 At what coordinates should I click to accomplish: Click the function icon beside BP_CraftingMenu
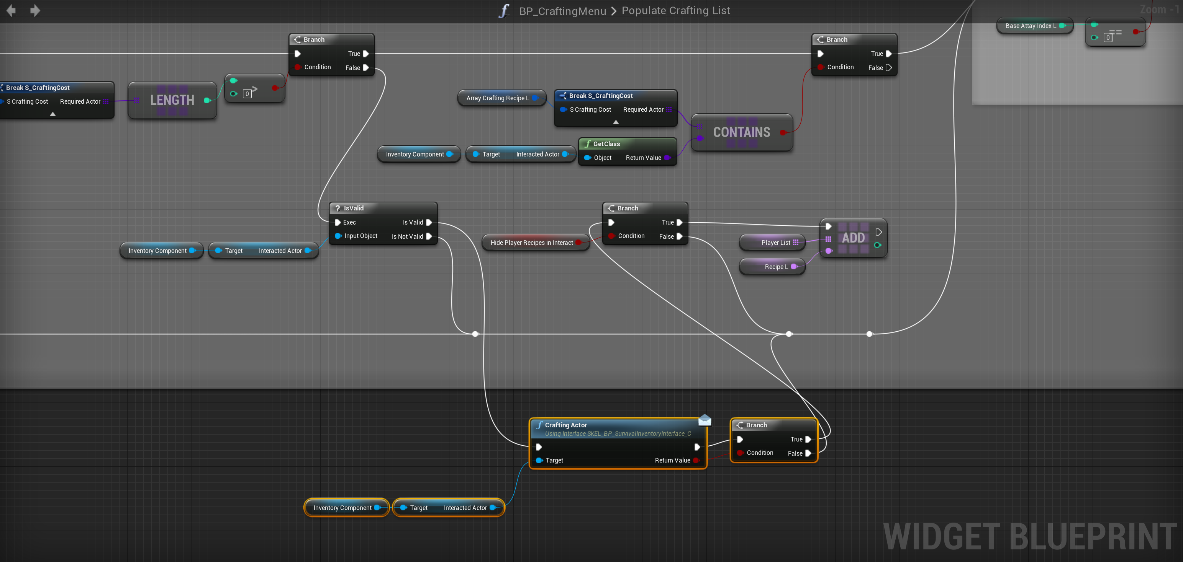(x=504, y=11)
